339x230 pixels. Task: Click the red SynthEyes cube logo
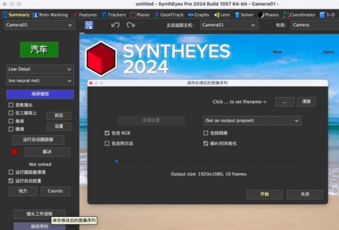click(x=101, y=59)
